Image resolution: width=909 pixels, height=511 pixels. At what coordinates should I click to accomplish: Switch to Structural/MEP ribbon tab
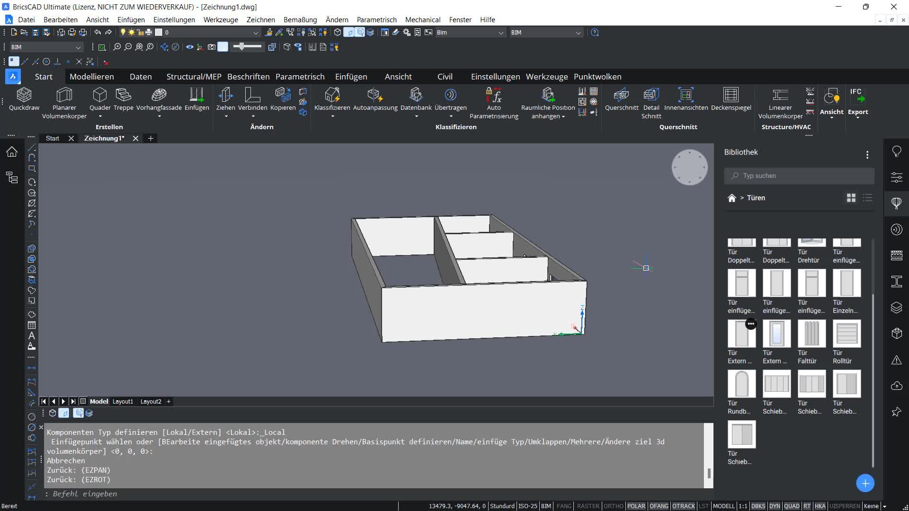tap(194, 77)
